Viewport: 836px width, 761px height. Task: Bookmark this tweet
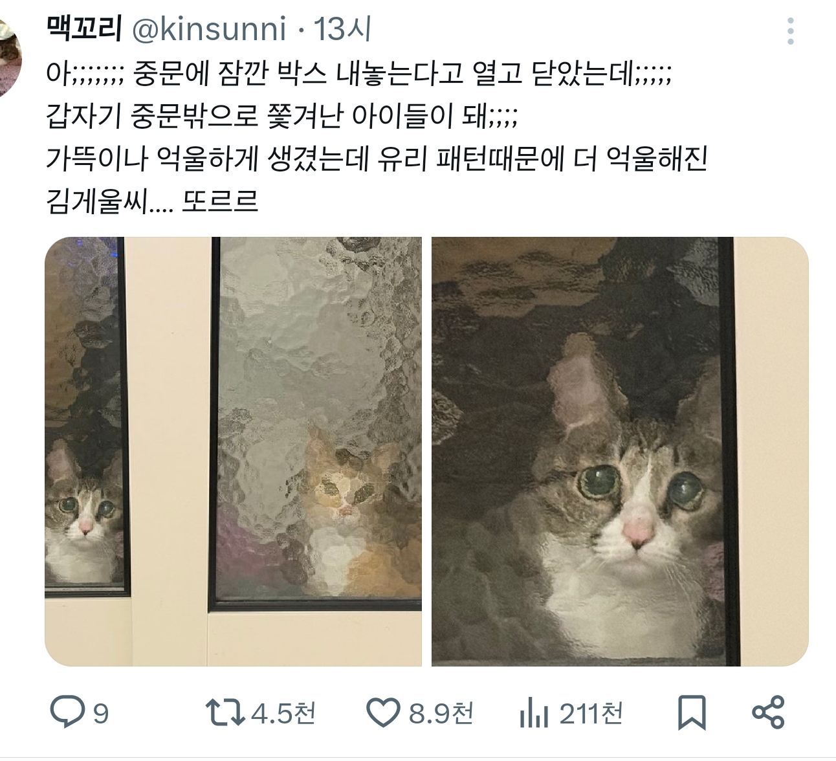[692, 713]
